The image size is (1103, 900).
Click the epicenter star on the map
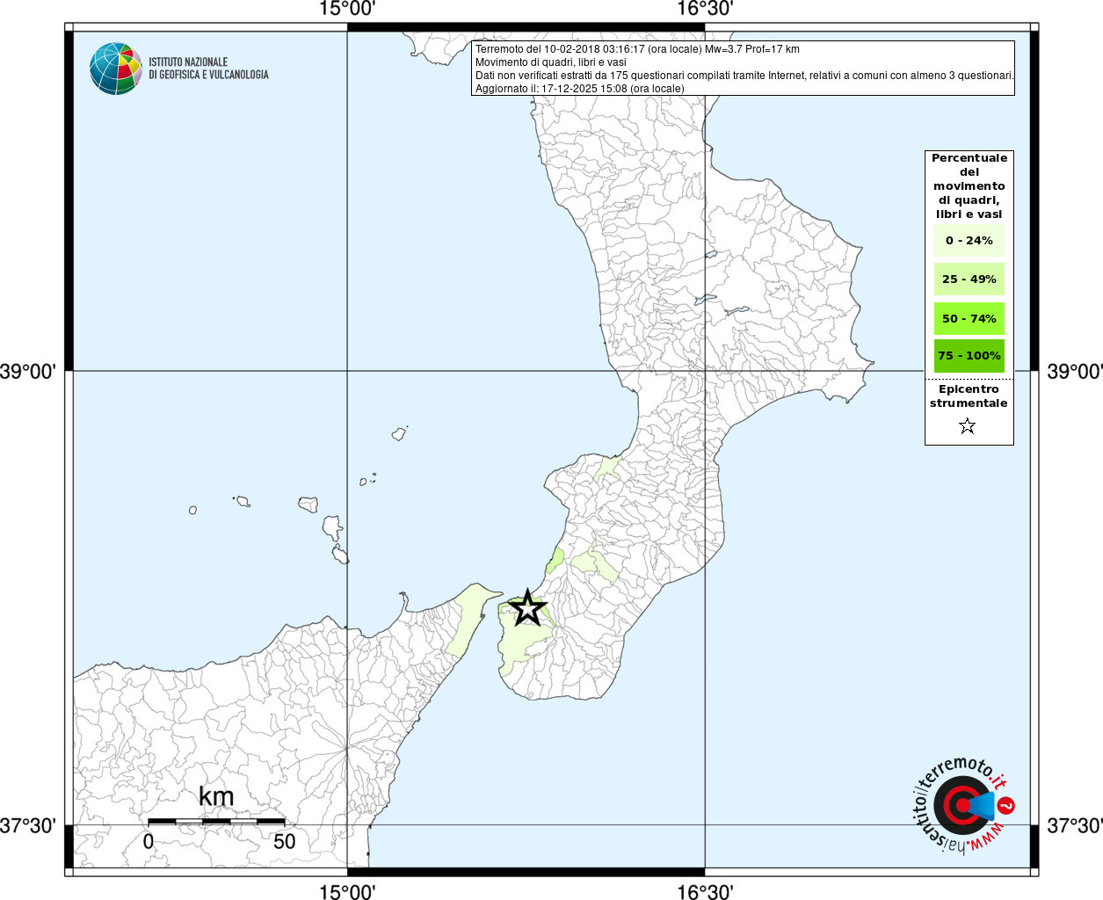[526, 608]
